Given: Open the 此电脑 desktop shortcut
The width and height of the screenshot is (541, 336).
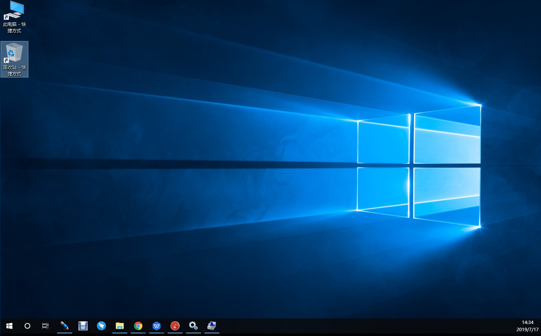Looking at the screenshot, I should coord(14,10).
